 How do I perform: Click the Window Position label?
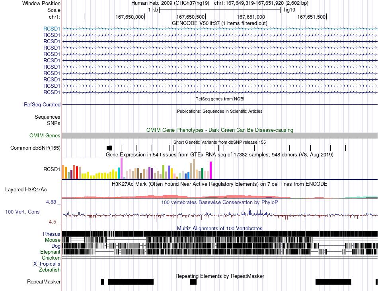pos(41,3)
